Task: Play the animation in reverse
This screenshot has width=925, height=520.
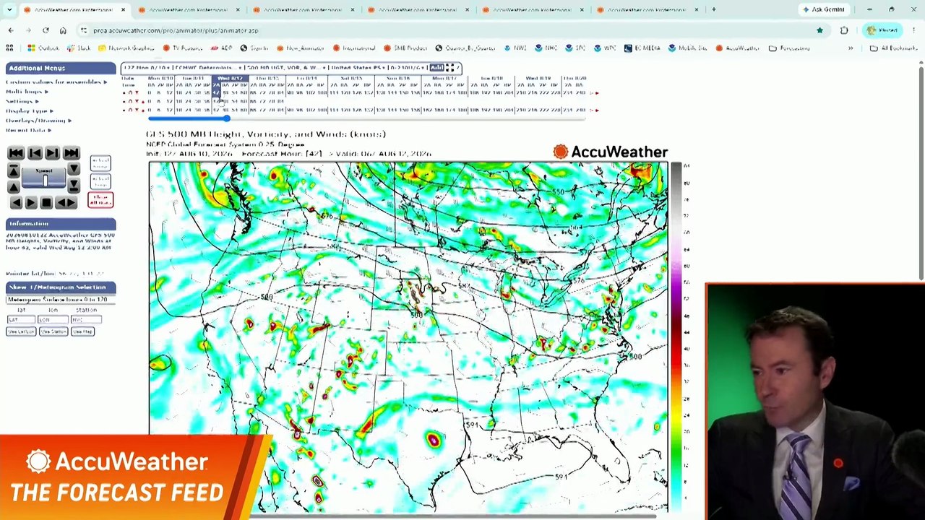Action: click(16, 202)
